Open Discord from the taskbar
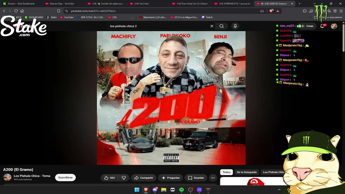The image size is (345, 194). (x=155, y=190)
